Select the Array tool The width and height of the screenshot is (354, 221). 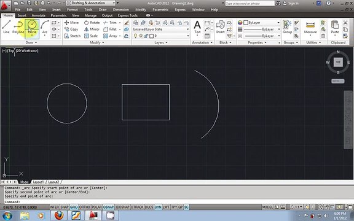[x=110, y=36]
